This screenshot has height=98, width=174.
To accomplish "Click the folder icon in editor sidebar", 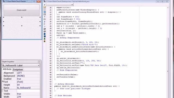I will coord(45,7).
